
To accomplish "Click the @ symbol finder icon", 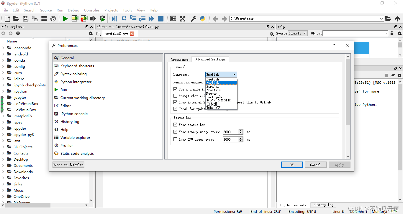I will [x=53, y=19].
